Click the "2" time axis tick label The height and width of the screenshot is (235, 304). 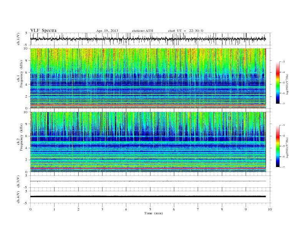tap(78, 209)
